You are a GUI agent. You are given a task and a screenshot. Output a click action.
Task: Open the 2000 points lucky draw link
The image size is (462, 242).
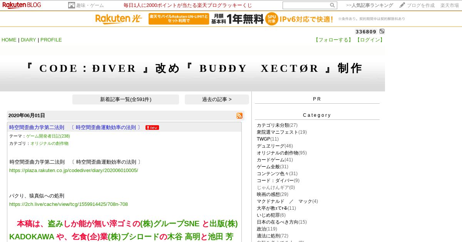188,5
